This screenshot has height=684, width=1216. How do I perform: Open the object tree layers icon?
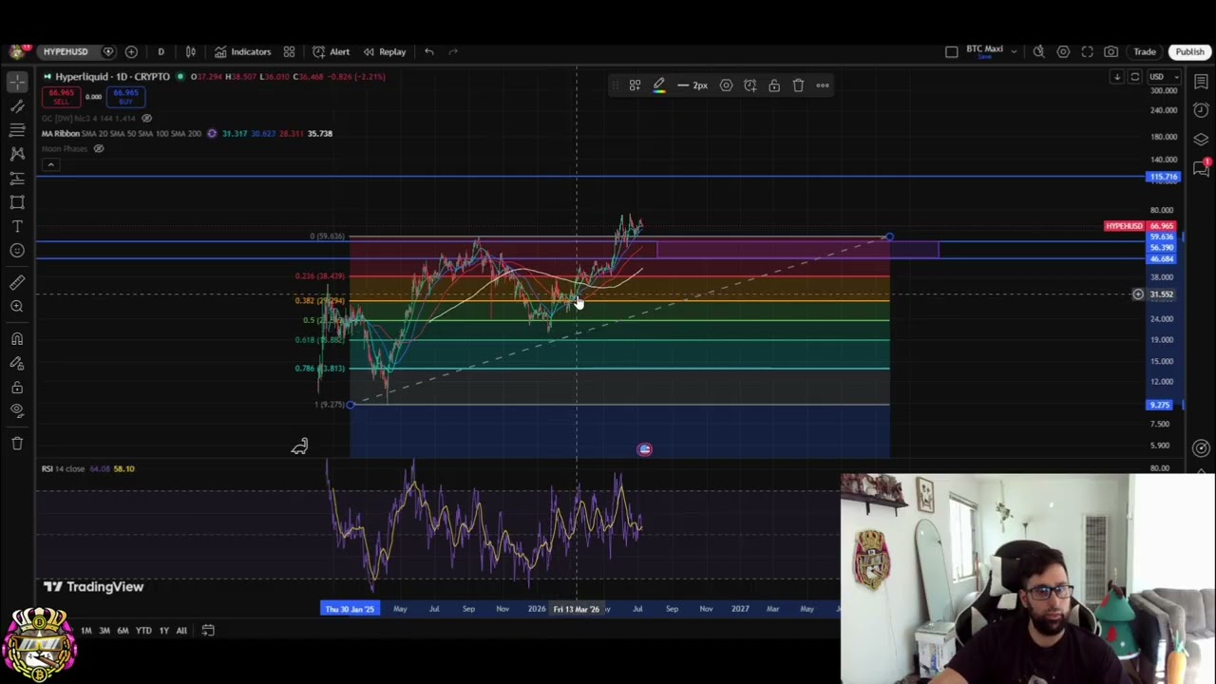tap(1201, 140)
